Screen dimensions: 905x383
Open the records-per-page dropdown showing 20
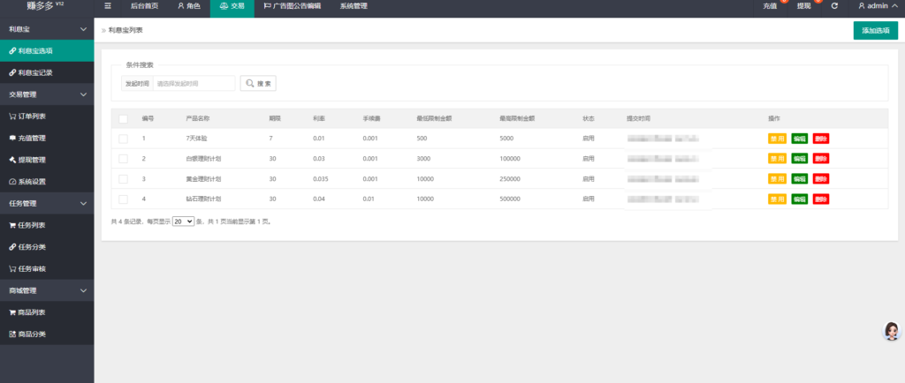pos(183,222)
